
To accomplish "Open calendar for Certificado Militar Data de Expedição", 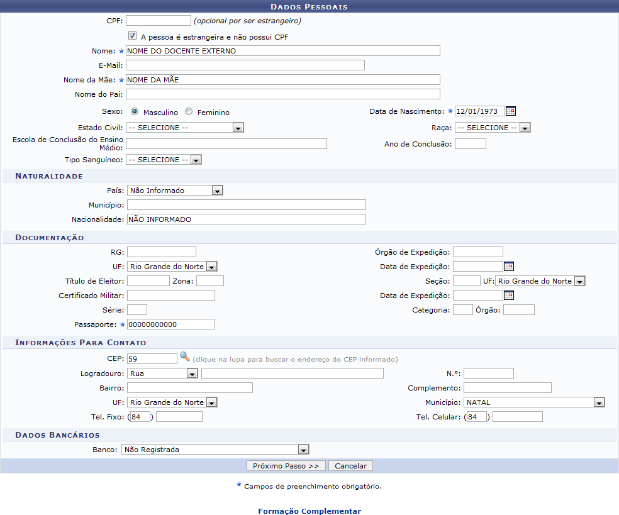I will pyautogui.click(x=509, y=296).
